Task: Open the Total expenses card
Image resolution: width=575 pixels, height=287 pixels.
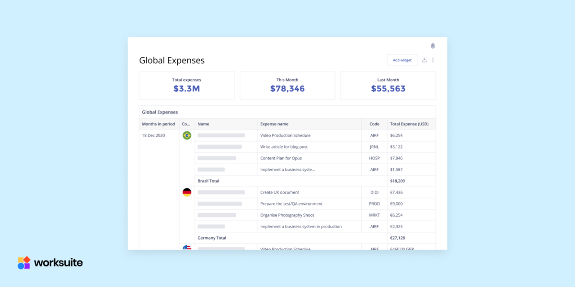Action: [186, 85]
